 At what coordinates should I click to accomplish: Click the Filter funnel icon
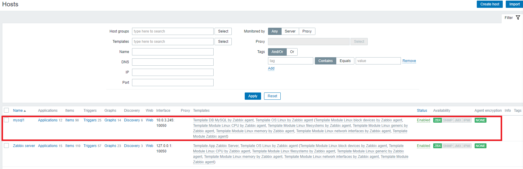[x=518, y=17]
